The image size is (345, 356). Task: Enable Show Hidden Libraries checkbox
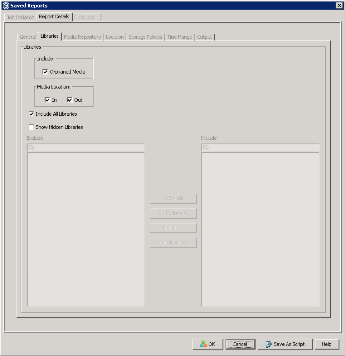pos(31,127)
